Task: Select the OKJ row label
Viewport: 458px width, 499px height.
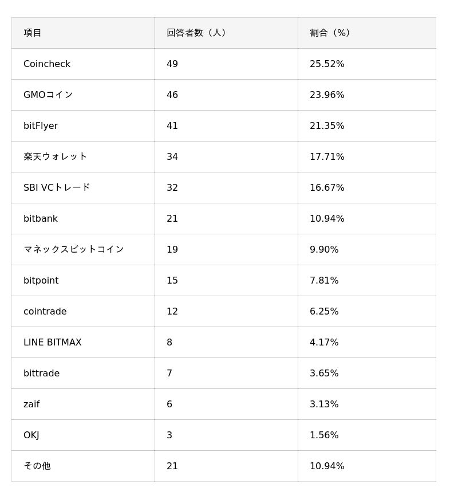Action: pyautogui.click(x=31, y=435)
